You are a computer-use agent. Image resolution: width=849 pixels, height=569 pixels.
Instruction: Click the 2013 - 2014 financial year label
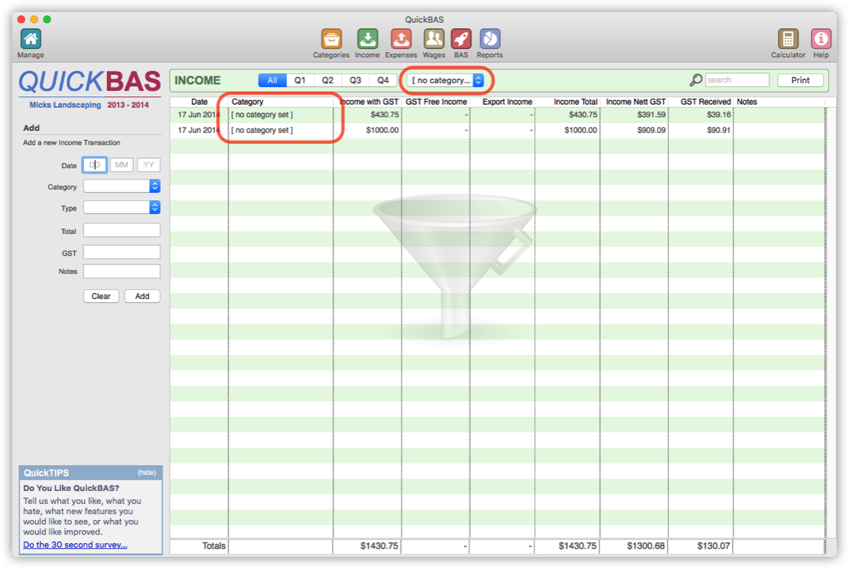click(x=128, y=105)
